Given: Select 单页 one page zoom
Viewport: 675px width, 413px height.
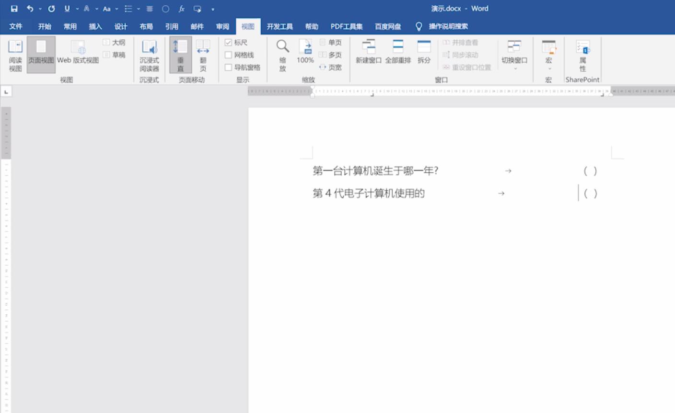Looking at the screenshot, I should [x=330, y=43].
